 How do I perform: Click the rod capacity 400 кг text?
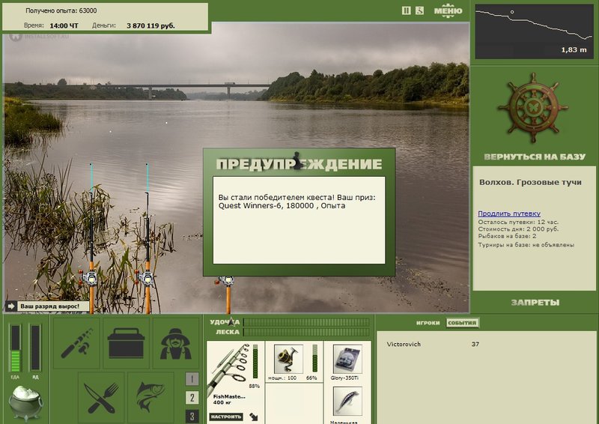click(x=224, y=402)
